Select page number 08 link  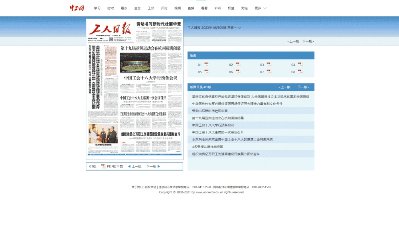tap(293, 72)
